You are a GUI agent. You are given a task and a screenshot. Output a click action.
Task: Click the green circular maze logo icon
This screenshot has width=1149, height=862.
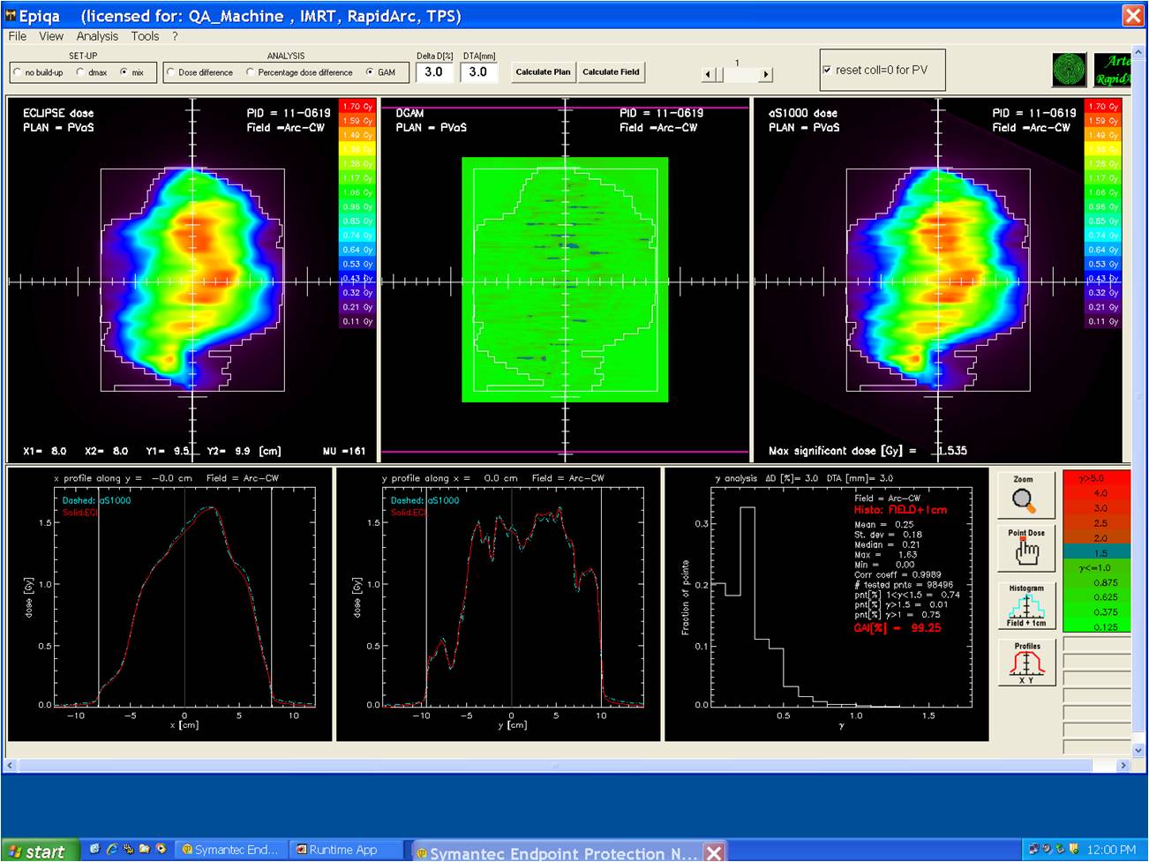coord(1069,71)
